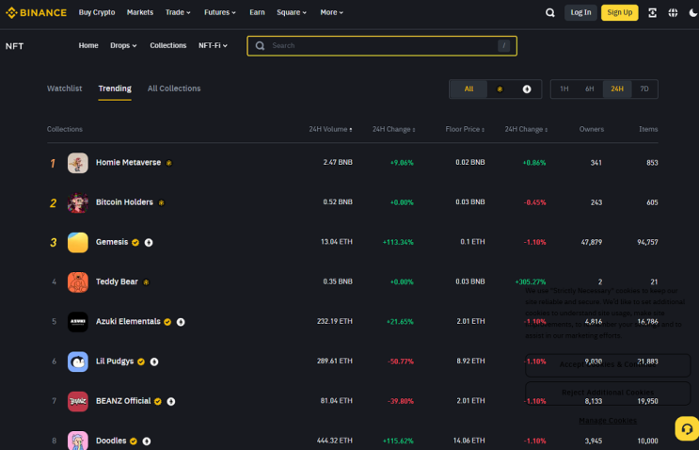Viewport: 699px width, 450px height.
Task: Click BEANZ Official collection avatar
Action: [x=77, y=401]
